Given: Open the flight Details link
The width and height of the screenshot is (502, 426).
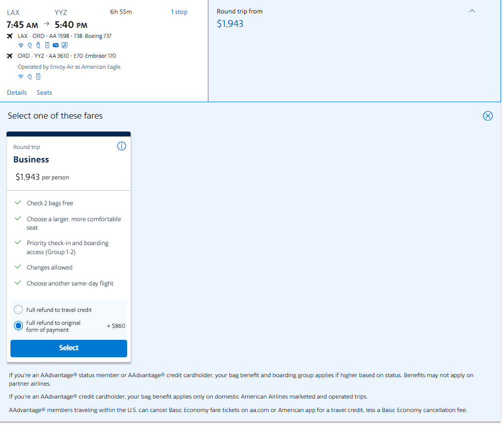Looking at the screenshot, I should coord(17,93).
